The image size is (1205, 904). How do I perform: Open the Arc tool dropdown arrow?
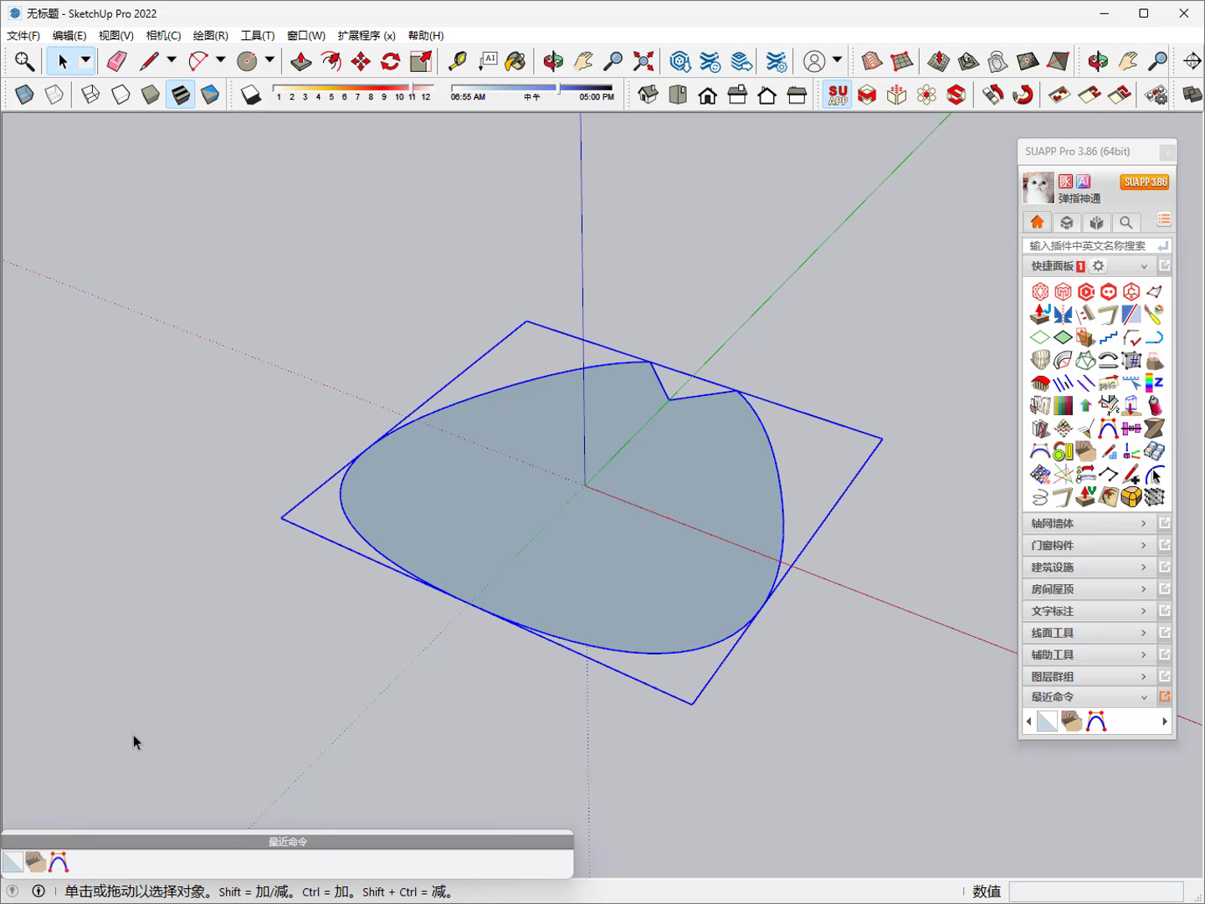[221, 61]
